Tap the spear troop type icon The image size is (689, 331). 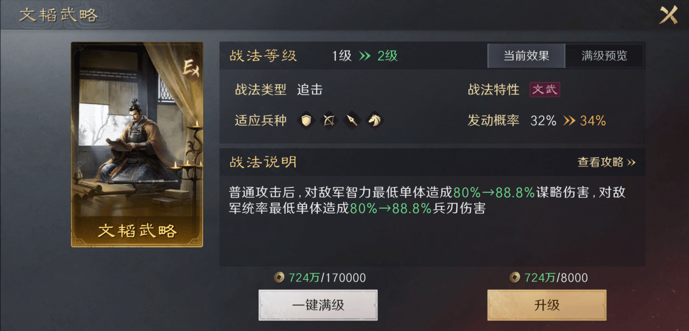[x=352, y=121]
